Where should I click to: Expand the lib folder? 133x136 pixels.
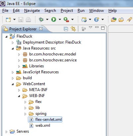[26, 108]
